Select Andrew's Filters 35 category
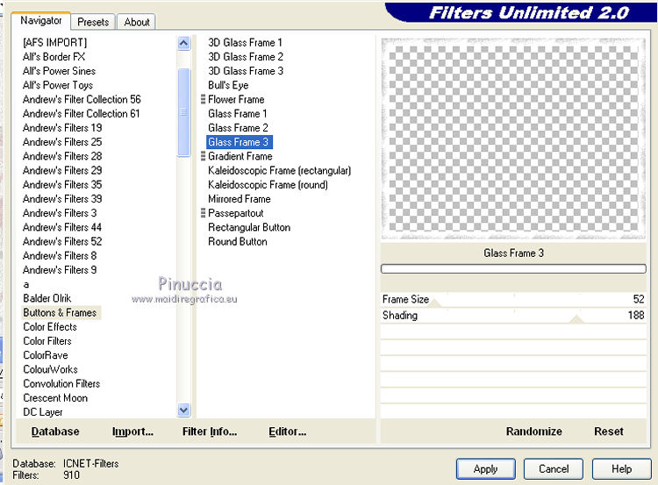The height and width of the screenshot is (485, 658). 62,184
